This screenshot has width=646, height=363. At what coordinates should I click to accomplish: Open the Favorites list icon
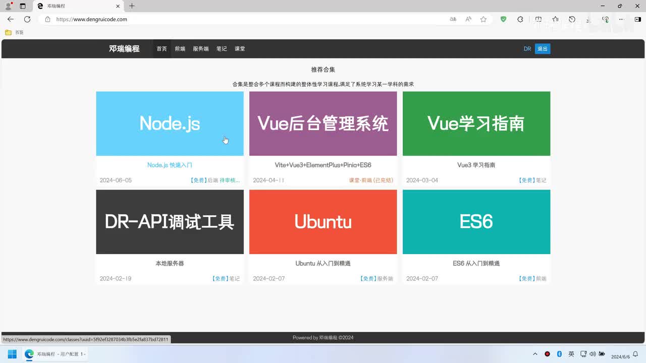(x=555, y=19)
